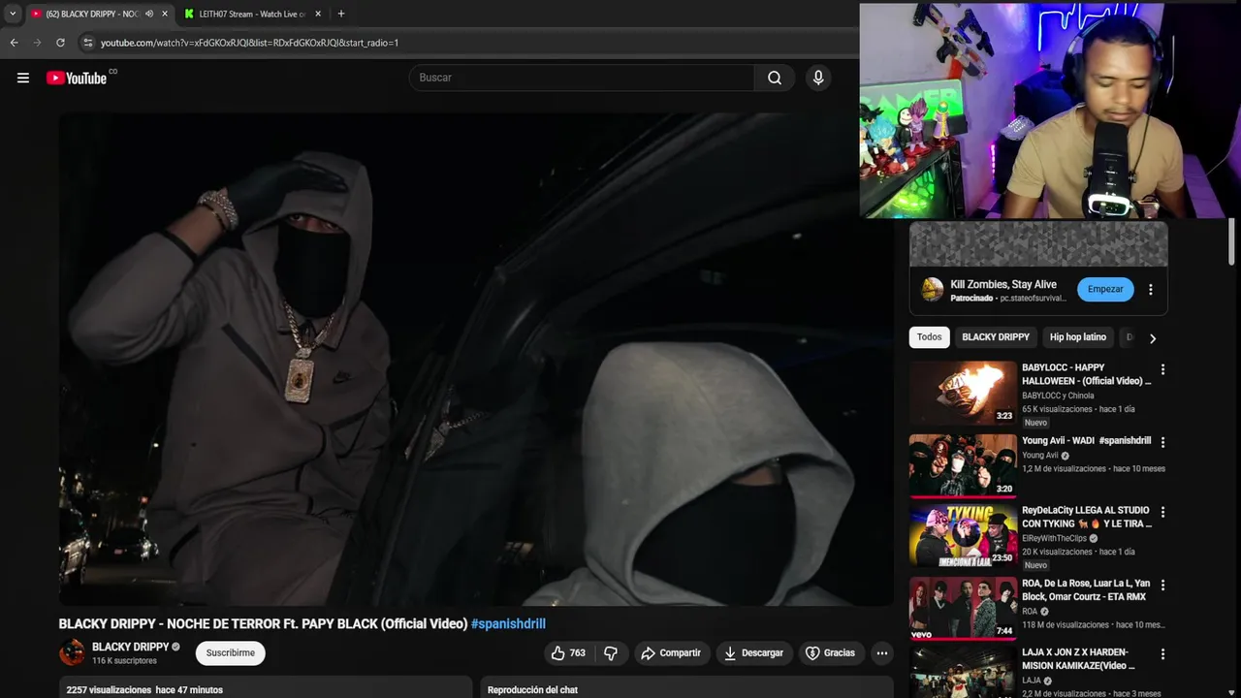This screenshot has width=1241, height=698.
Task: Share the video with Compartir
Action: coord(671,653)
